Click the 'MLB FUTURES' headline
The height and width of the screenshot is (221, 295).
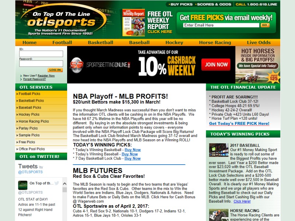pos(97,171)
